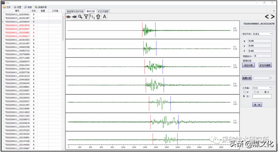
Task: Click the 备注 text input field
Action: click(x=262, y=97)
